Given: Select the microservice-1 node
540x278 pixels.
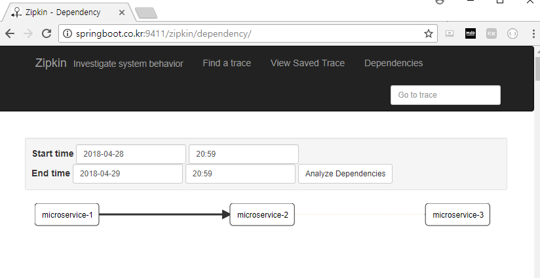Looking at the screenshot, I should [67, 214].
